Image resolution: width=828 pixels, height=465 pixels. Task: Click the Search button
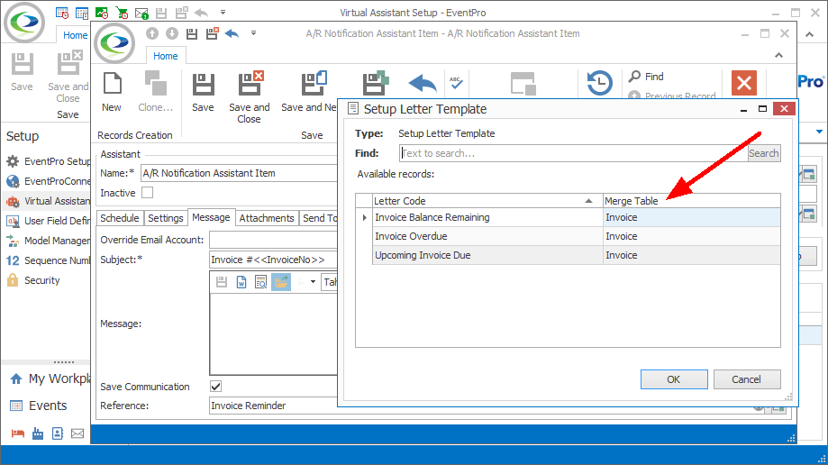point(763,153)
